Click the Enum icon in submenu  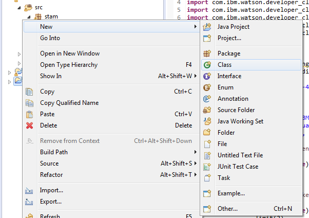[207, 87]
